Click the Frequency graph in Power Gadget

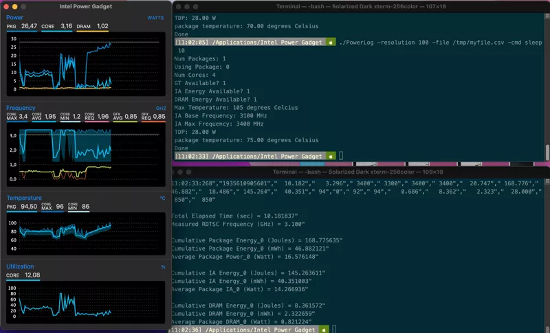(x=86, y=154)
